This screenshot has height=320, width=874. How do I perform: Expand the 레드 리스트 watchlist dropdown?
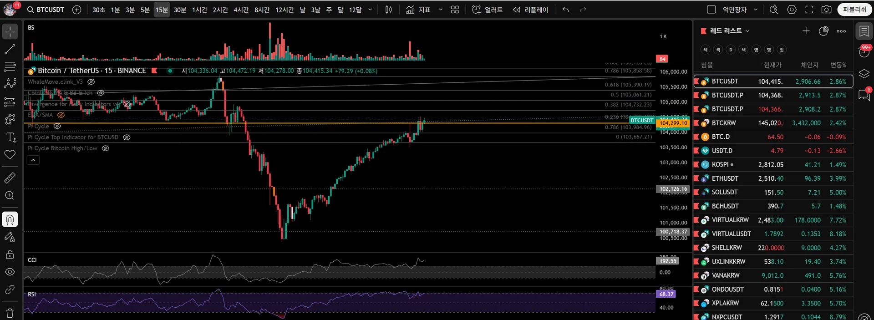[730, 30]
